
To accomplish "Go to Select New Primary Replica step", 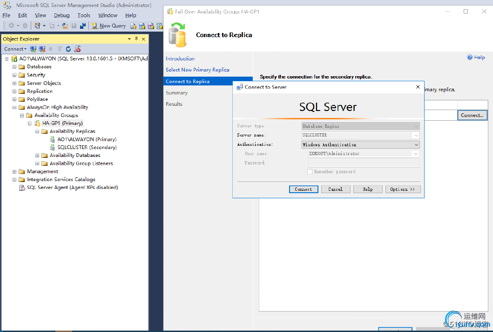I will click(x=197, y=70).
